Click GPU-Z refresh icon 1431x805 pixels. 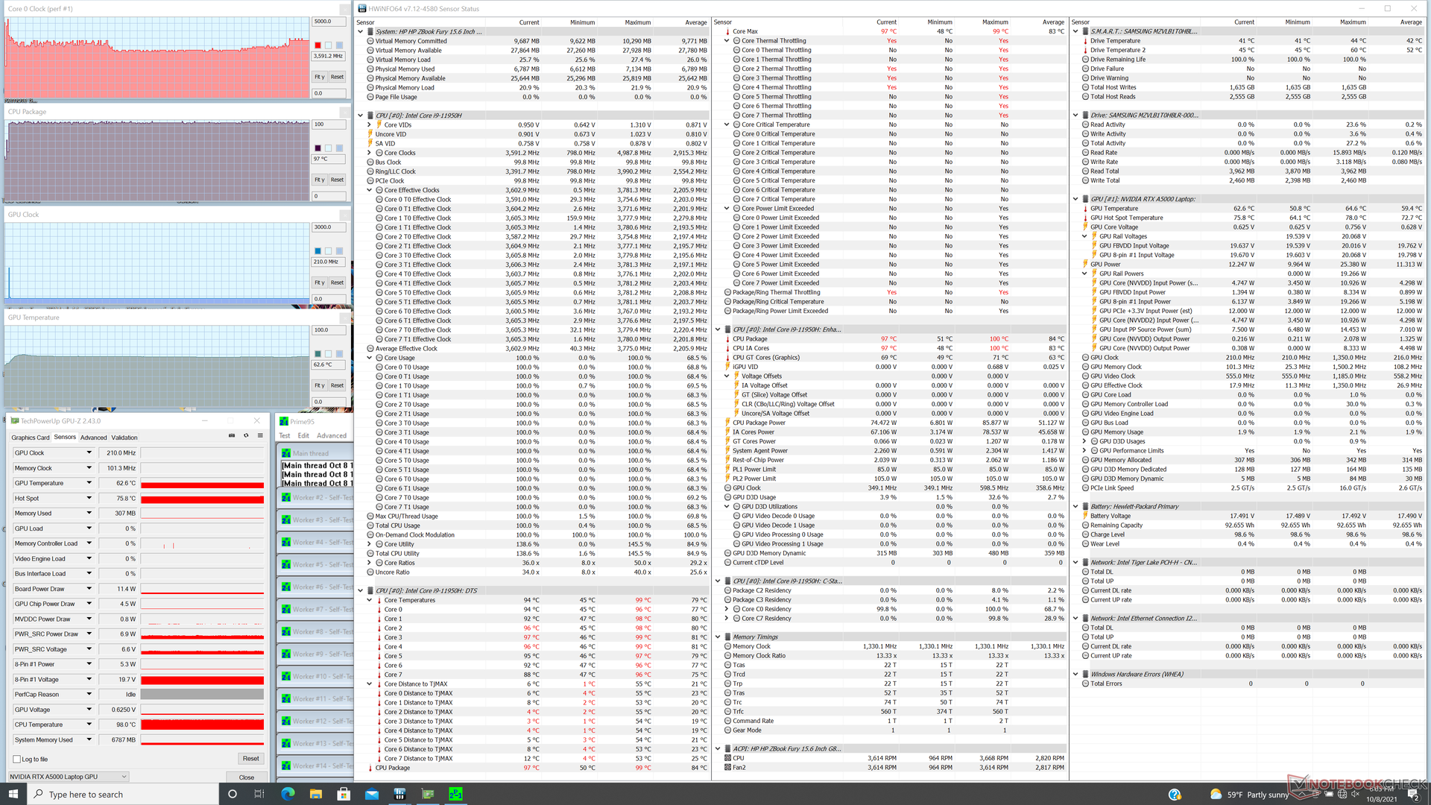pos(246,436)
